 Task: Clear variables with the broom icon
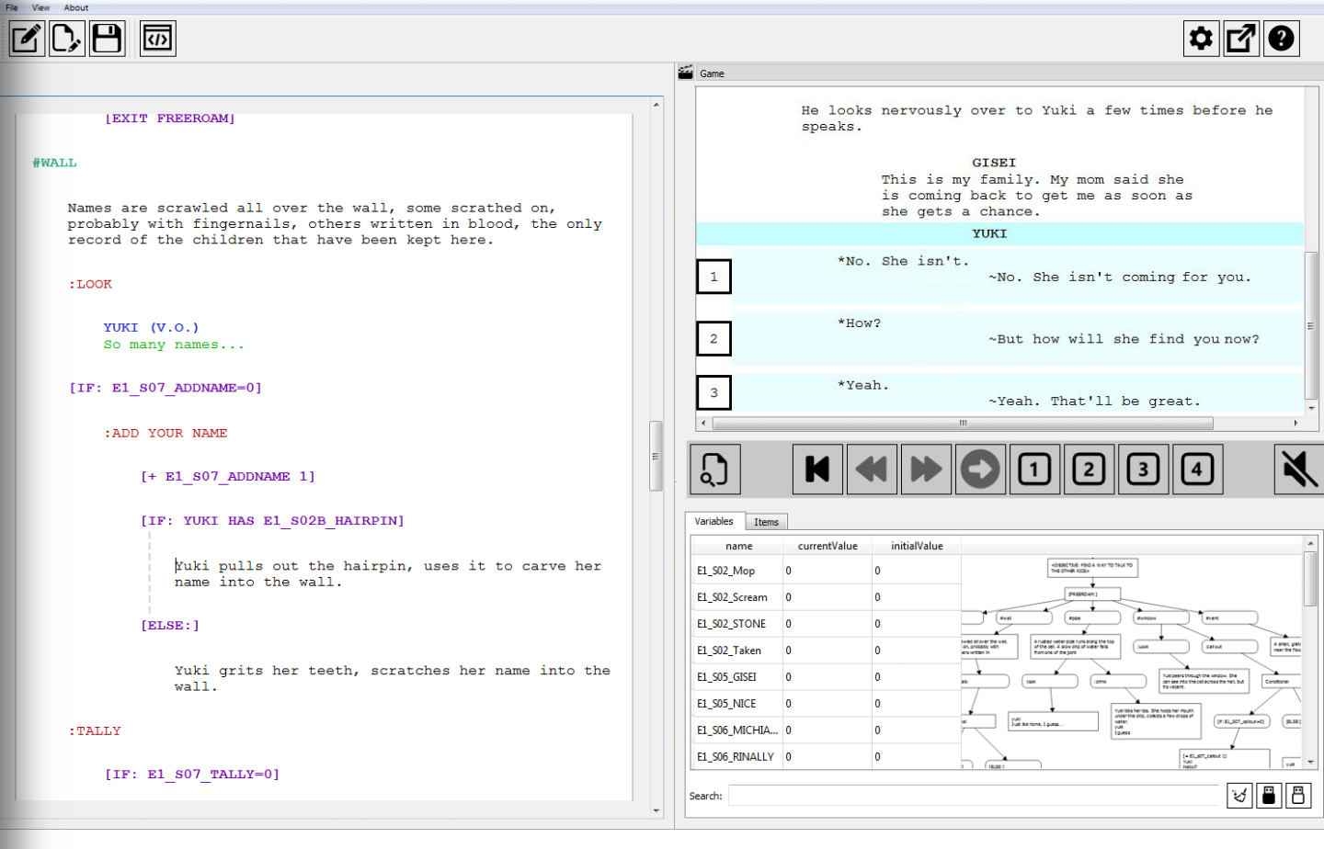pos(1239,796)
